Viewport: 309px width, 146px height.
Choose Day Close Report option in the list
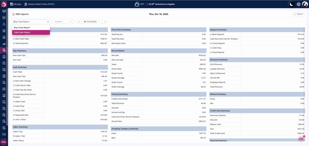coord(31,27)
